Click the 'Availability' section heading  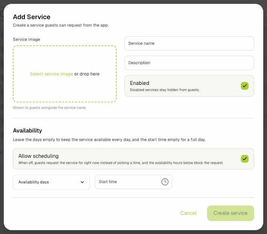click(x=28, y=131)
